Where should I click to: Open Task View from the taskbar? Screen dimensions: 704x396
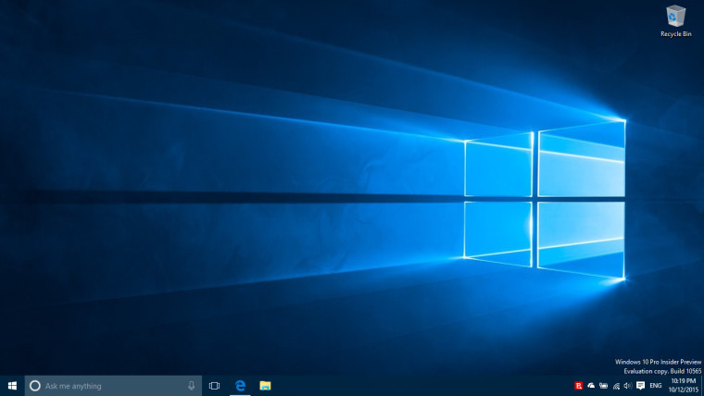coord(214,386)
